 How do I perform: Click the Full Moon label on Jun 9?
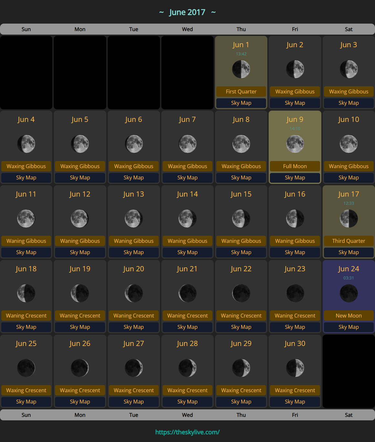(x=295, y=166)
